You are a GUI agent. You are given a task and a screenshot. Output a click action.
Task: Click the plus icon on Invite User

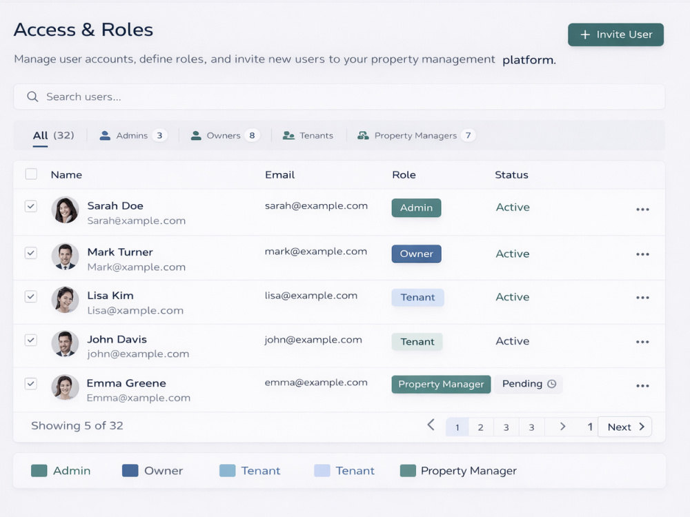click(585, 34)
